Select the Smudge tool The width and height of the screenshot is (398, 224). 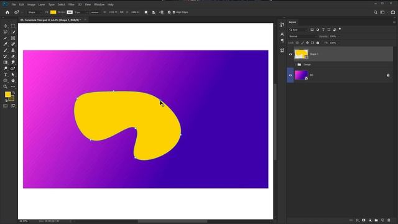(13, 62)
